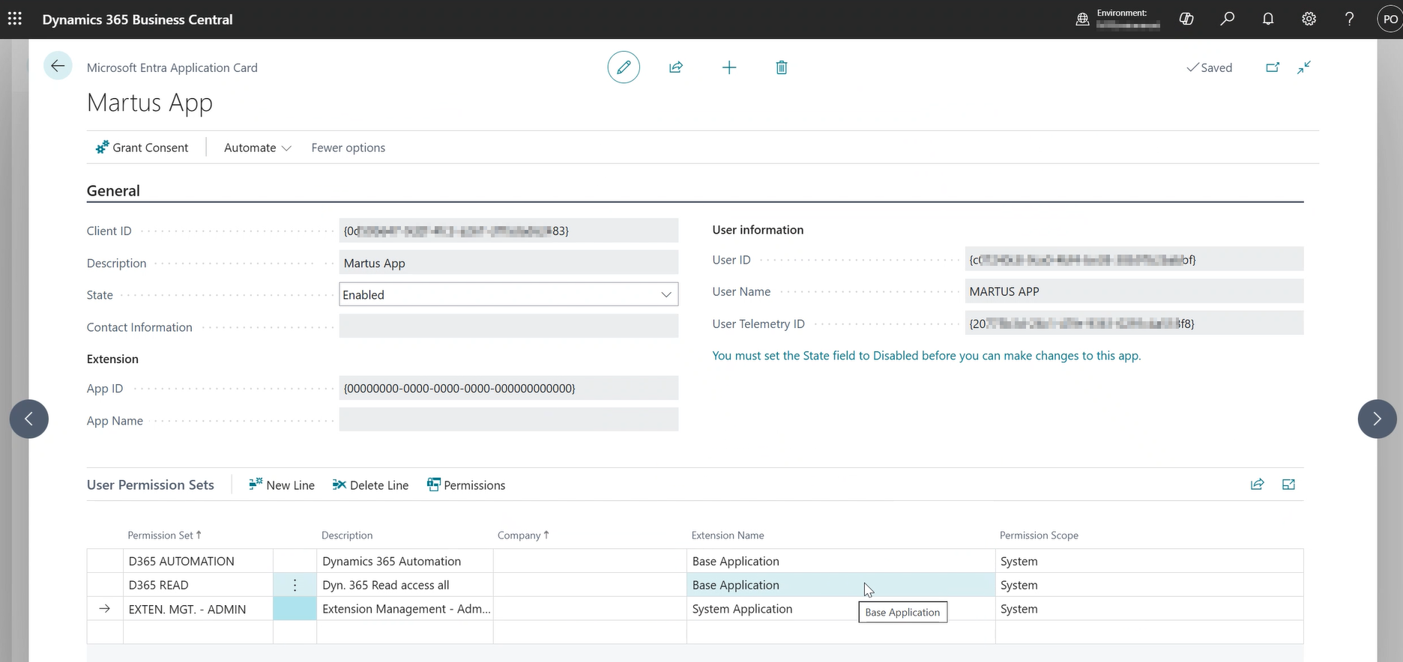The width and height of the screenshot is (1403, 662).
Task: Click System Application extension name cell
Action: point(841,609)
